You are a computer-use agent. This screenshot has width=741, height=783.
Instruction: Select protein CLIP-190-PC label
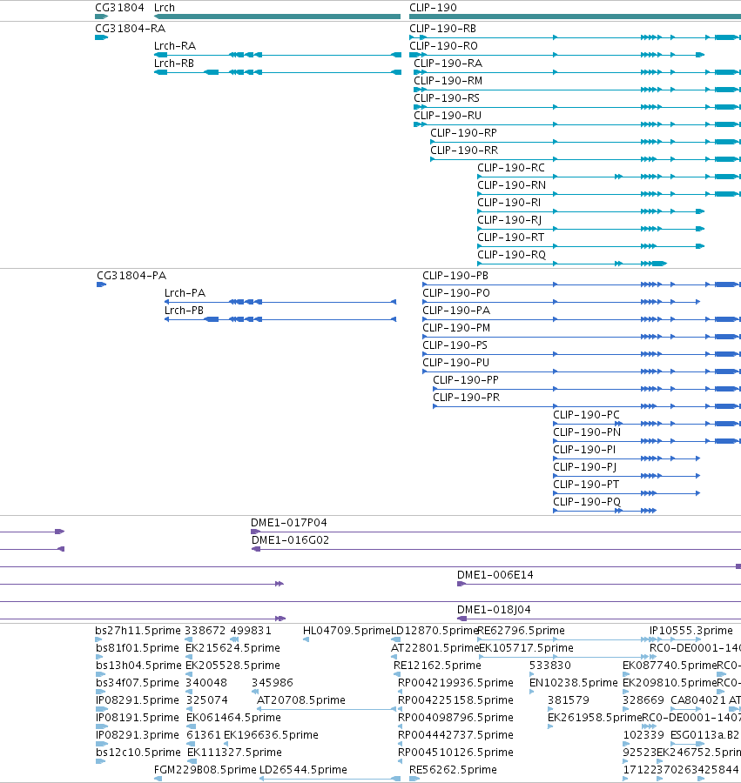coord(586,415)
